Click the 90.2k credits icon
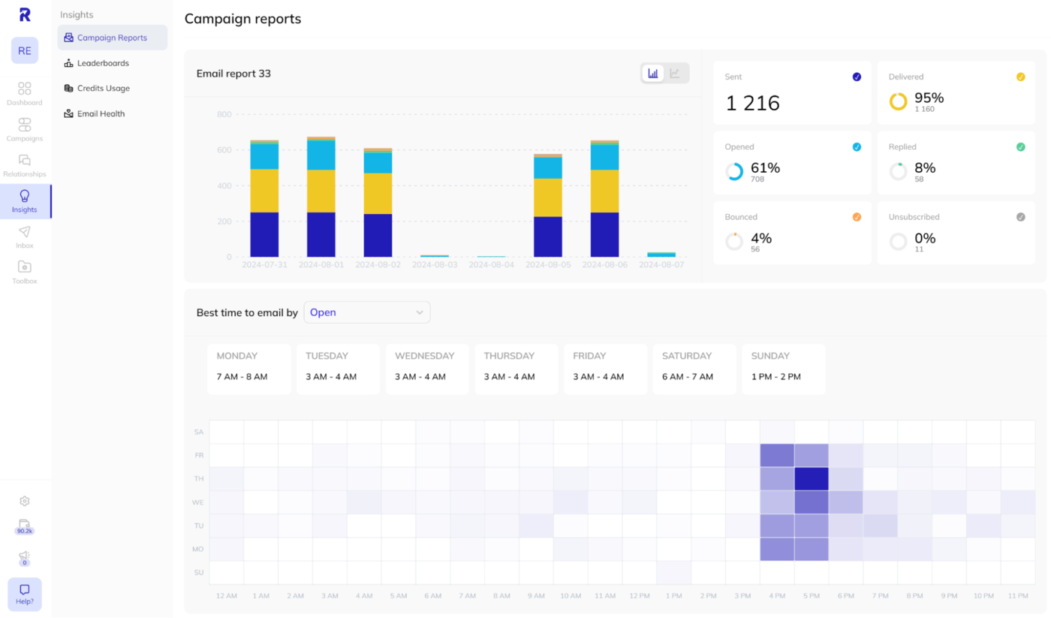Image resolution: width=1051 pixels, height=618 pixels. 25,526
